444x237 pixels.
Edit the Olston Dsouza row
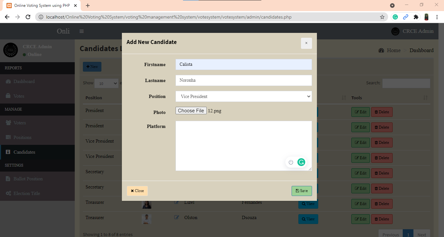click(x=360, y=219)
